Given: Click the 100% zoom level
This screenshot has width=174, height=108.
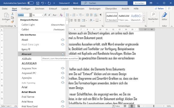Looking at the screenshot, I should tap(169, 106).
